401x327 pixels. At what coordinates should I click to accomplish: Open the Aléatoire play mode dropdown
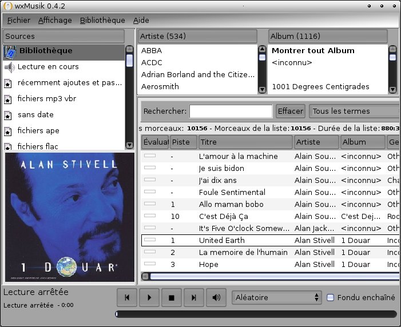click(x=276, y=298)
